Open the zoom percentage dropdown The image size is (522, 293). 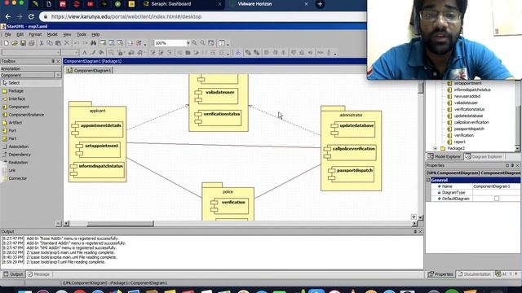tap(188, 43)
